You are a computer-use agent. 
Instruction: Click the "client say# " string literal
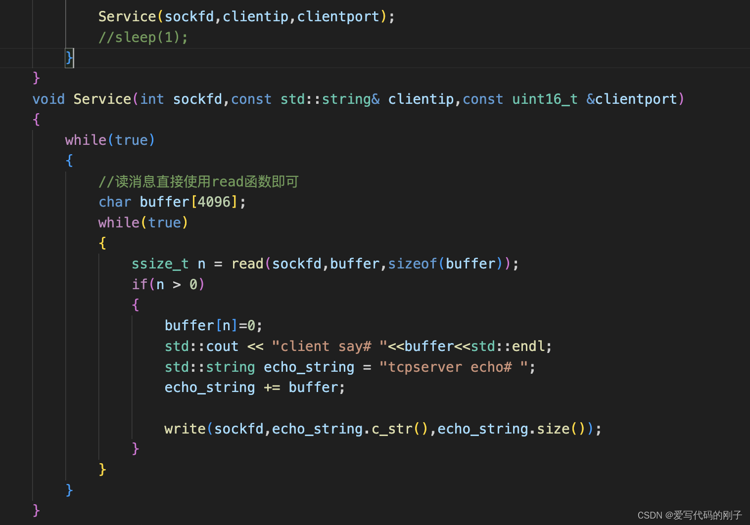pos(329,347)
